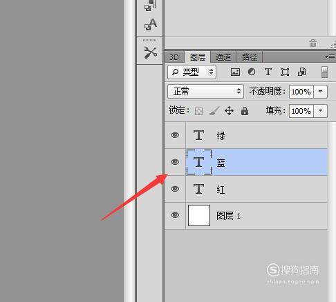Open the 类型 filter type dropdown

pos(192,72)
